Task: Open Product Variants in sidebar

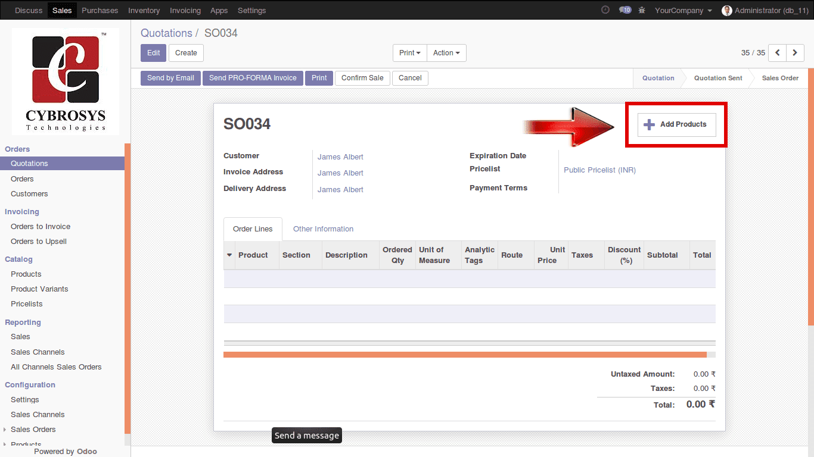Action: [x=39, y=289]
